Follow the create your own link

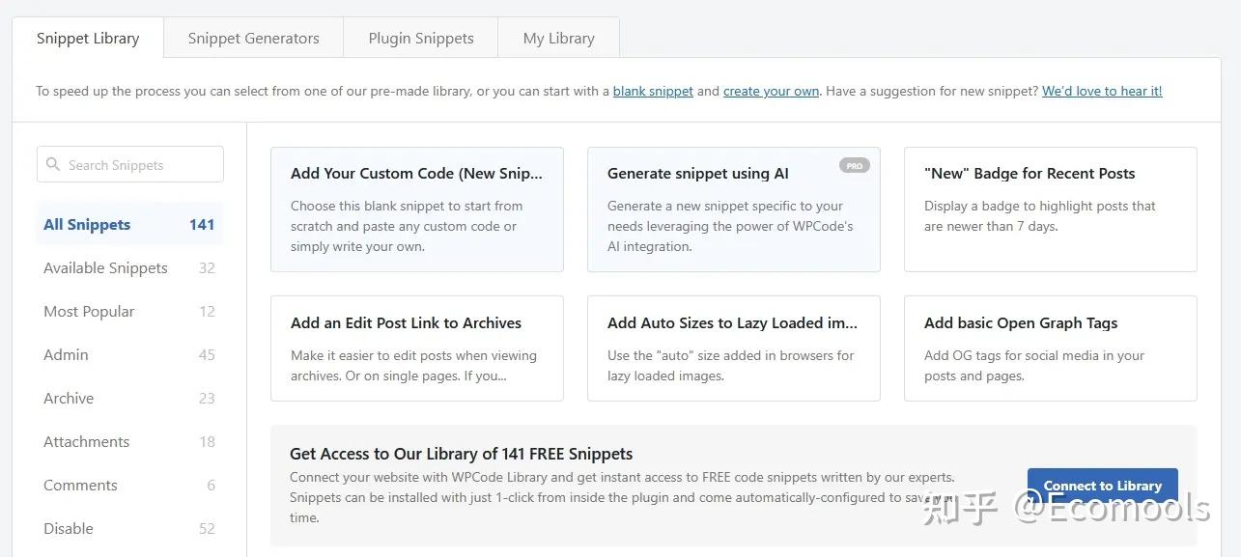coord(771,91)
